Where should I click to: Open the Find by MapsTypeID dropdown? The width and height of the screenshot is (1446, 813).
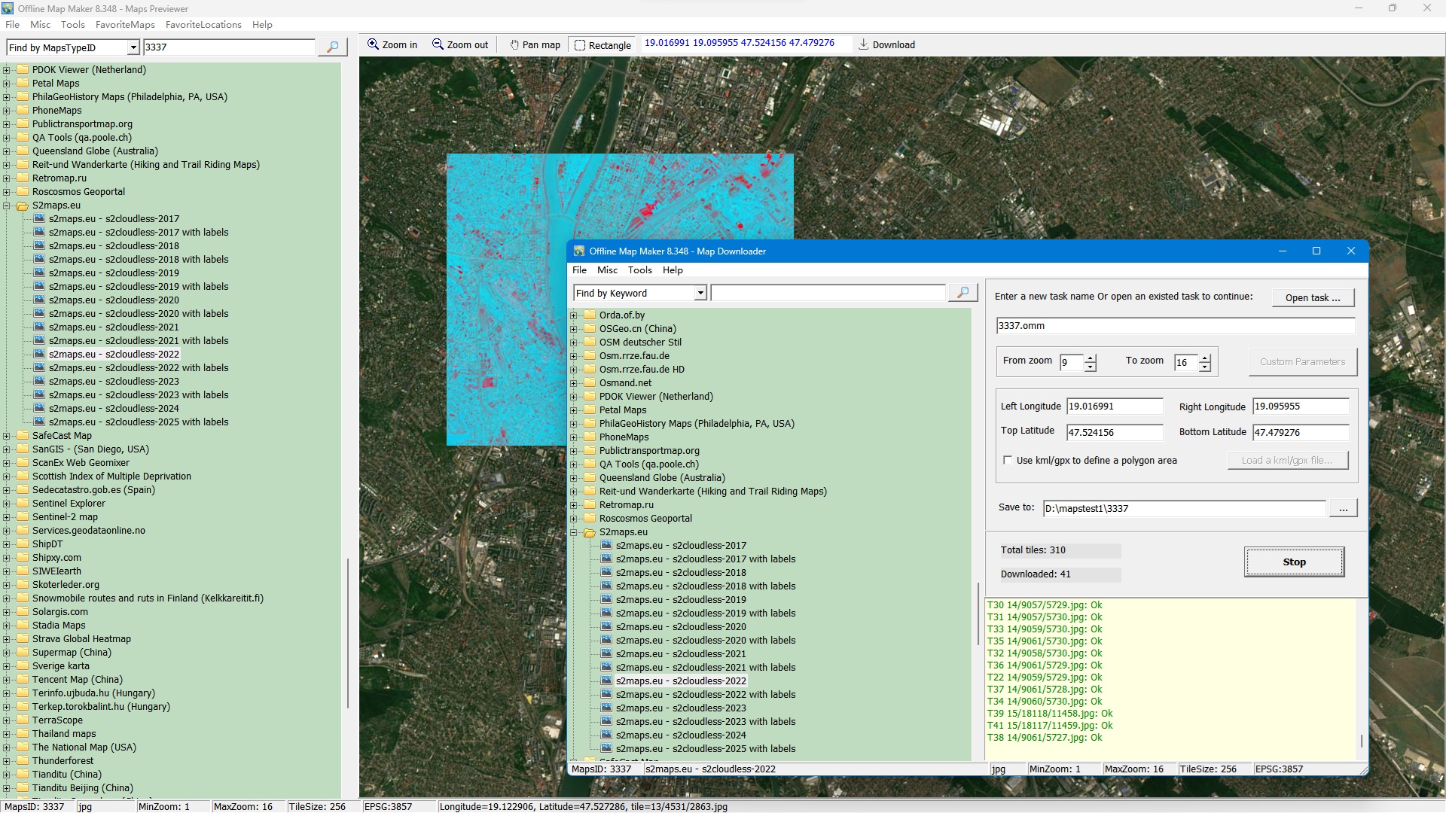[x=133, y=48]
